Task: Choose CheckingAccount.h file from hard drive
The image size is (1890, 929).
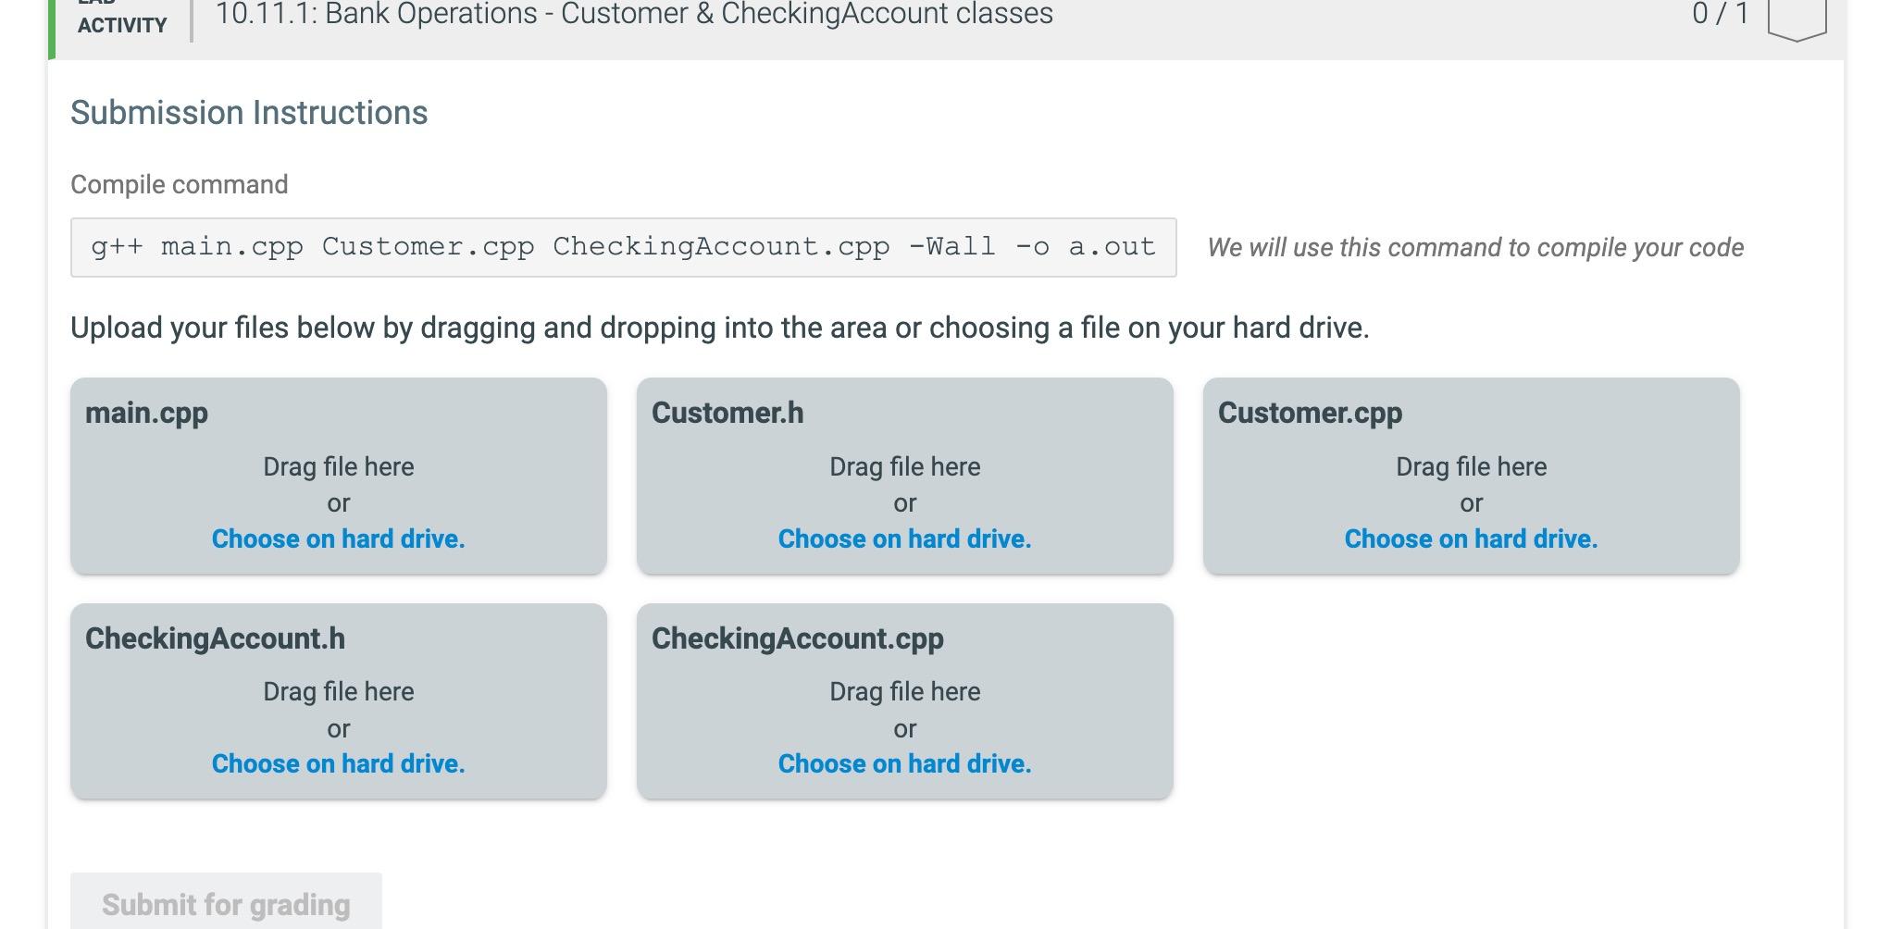Action: click(338, 763)
